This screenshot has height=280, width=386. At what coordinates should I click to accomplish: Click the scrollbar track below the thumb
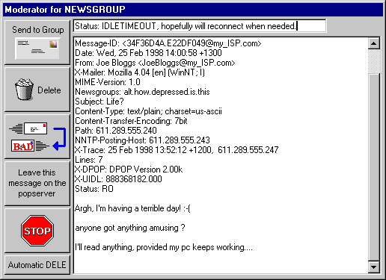373,167
